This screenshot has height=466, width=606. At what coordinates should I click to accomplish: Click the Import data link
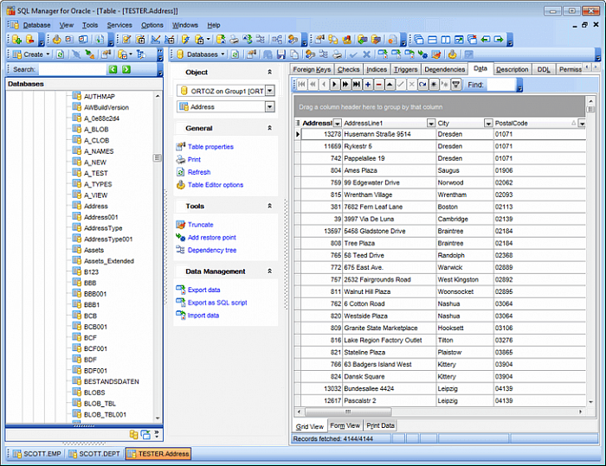pos(203,316)
